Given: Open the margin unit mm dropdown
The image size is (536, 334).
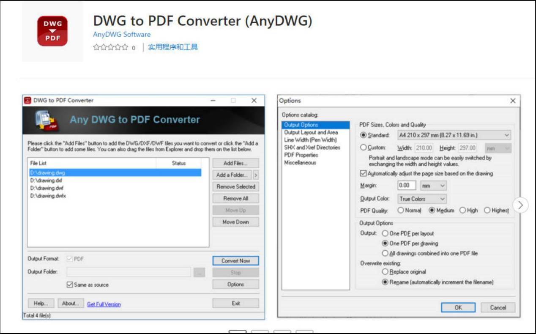Looking at the screenshot, I should pyautogui.click(x=433, y=186).
